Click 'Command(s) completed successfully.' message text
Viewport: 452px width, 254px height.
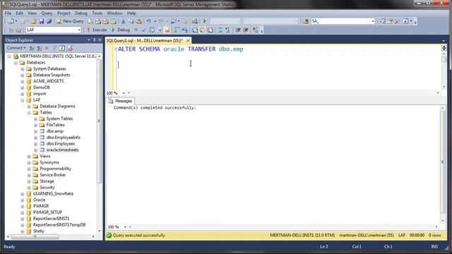pyautogui.click(x=155, y=108)
